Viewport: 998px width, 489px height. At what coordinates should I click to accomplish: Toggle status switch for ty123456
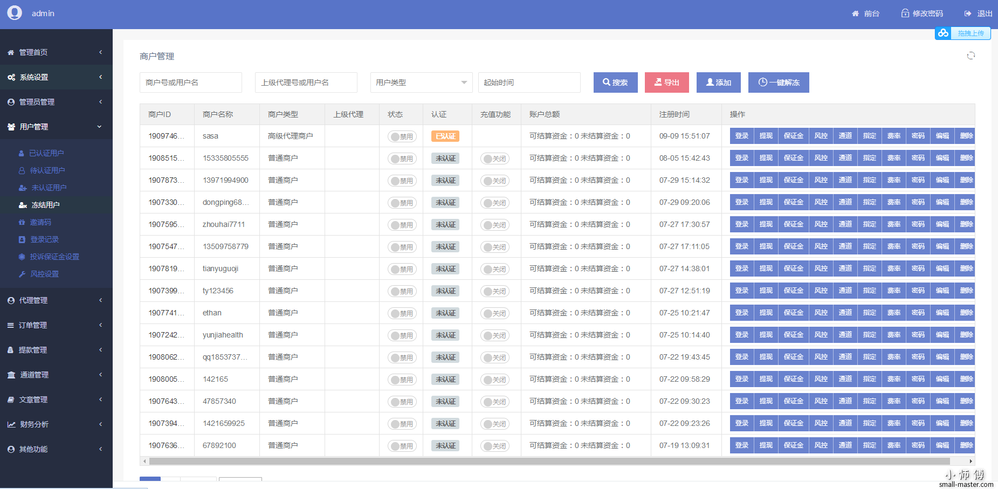click(x=402, y=291)
